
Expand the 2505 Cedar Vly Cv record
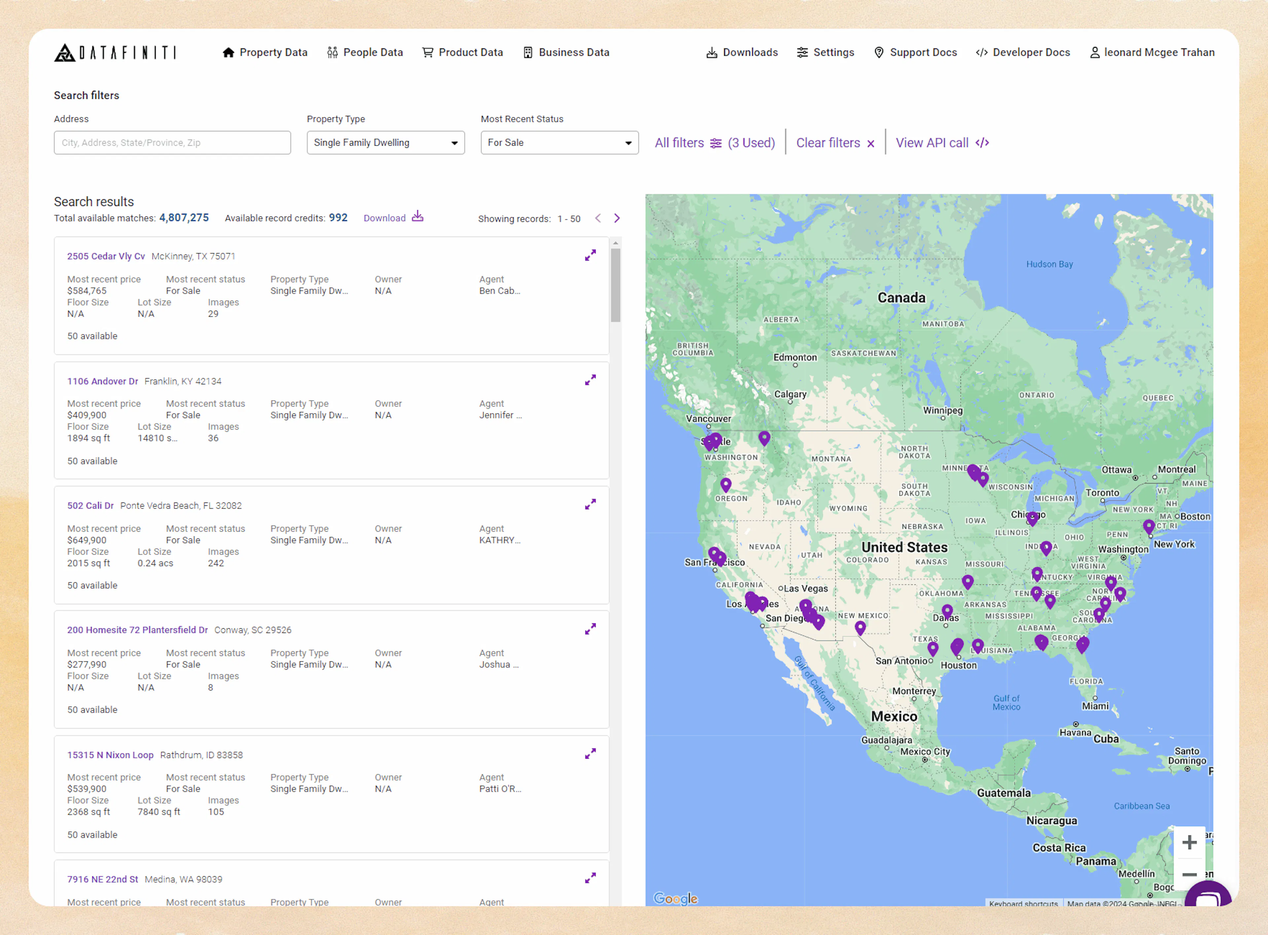tap(590, 255)
